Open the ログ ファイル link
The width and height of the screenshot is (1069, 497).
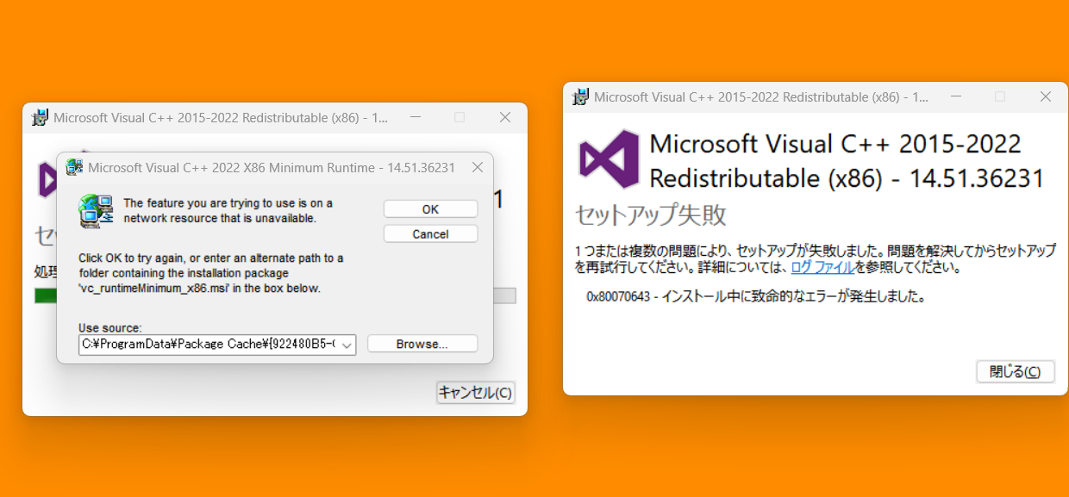(x=822, y=267)
